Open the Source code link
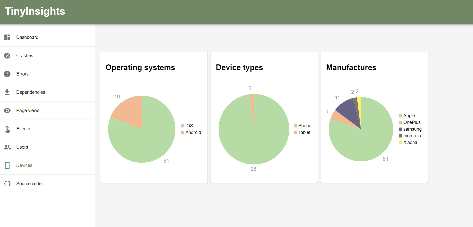The image size is (473, 227). pos(47,184)
